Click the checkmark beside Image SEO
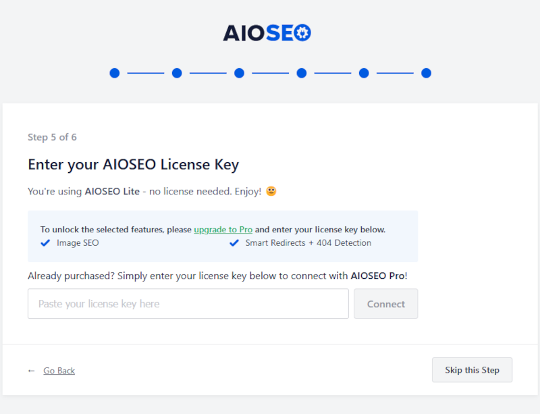 click(45, 243)
